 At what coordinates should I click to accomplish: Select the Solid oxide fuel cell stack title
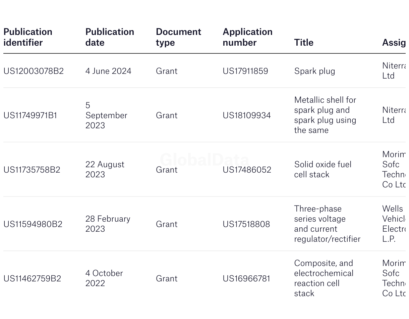pos(323,170)
